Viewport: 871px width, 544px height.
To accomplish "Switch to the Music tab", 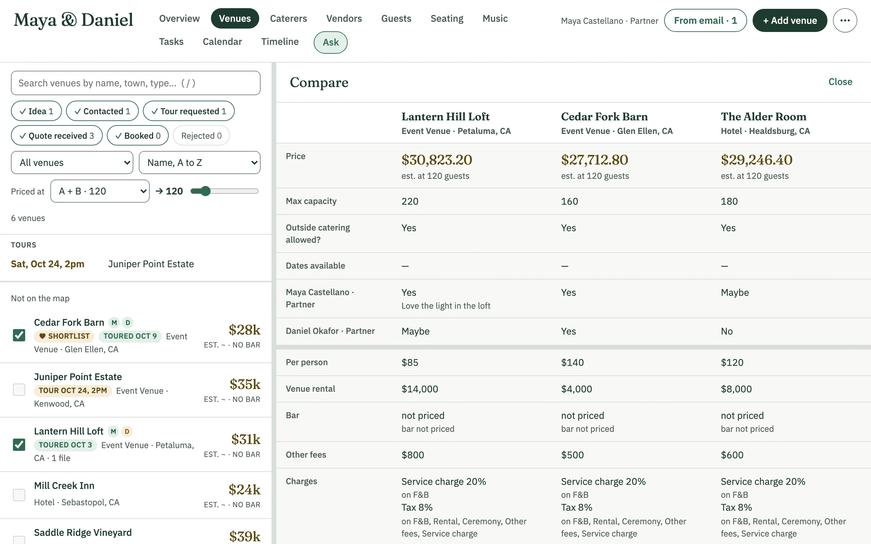I will tap(495, 18).
